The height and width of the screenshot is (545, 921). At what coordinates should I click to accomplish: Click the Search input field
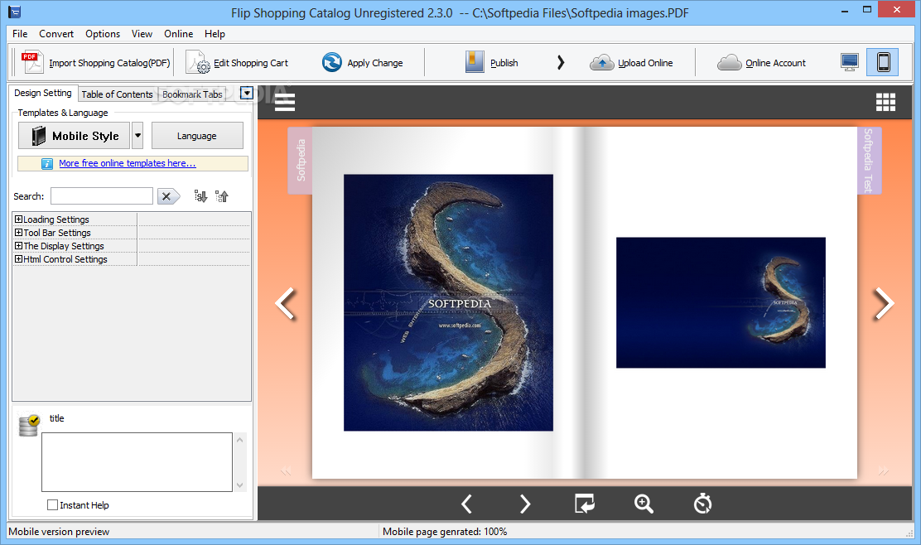(102, 196)
